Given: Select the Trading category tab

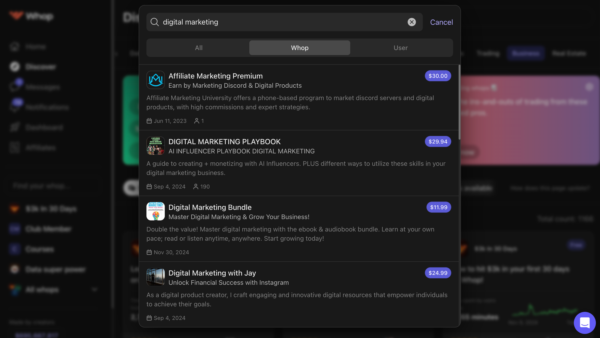Looking at the screenshot, I should coord(488,53).
